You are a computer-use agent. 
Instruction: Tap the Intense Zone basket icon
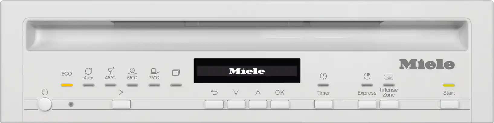click(x=389, y=76)
